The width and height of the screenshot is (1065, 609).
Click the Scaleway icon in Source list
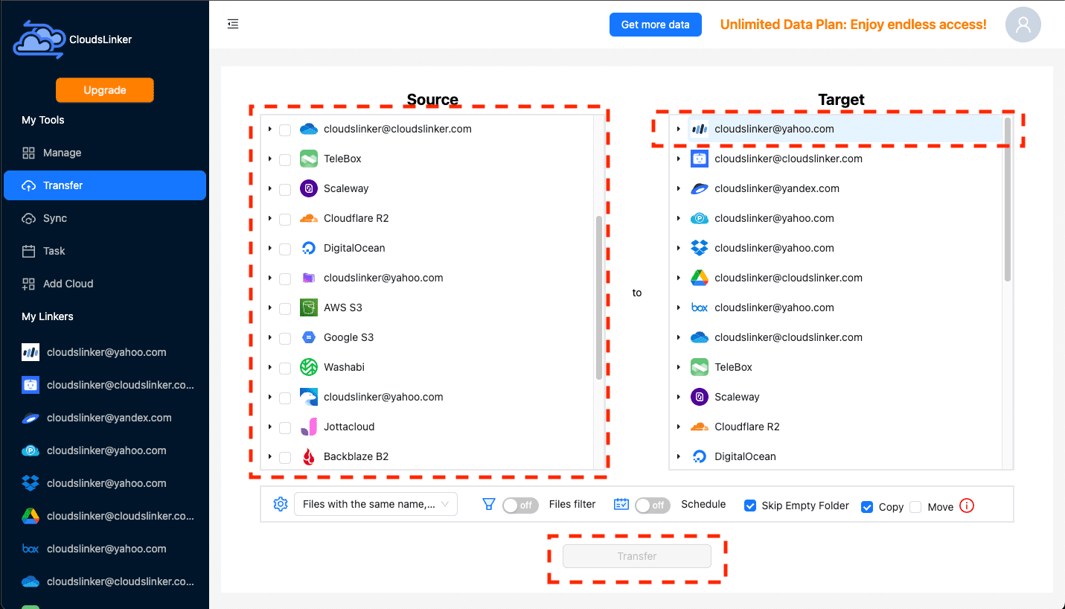click(x=309, y=188)
